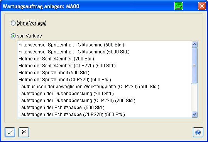Click the vertical scrollbar thumb in template list
This screenshot has width=208, height=142.
(194, 66)
